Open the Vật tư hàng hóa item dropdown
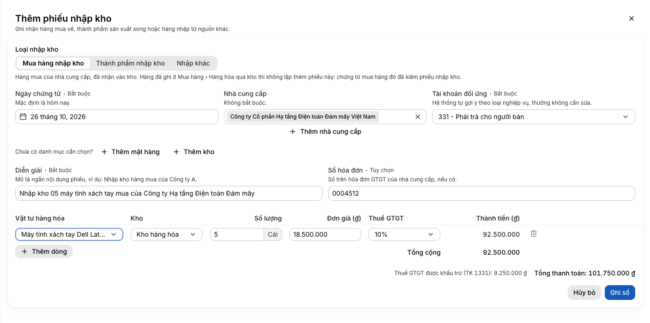The image size is (650, 323). point(69,234)
